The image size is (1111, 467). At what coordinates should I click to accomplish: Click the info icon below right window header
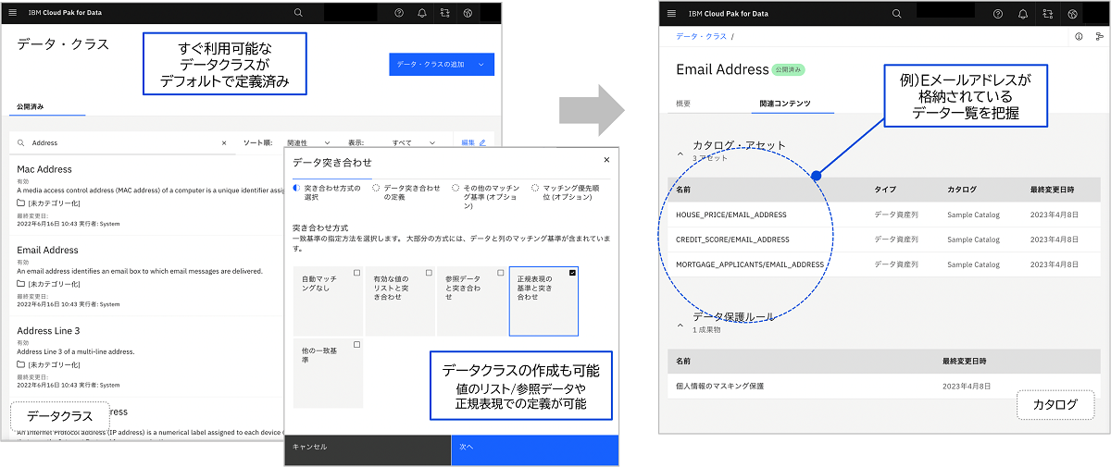pos(1080,37)
